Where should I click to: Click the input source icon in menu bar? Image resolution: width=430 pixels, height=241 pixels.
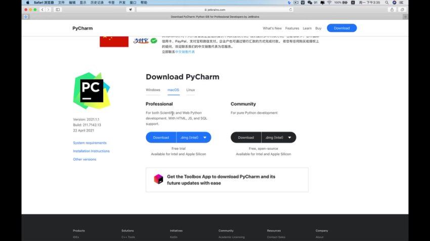353,3
